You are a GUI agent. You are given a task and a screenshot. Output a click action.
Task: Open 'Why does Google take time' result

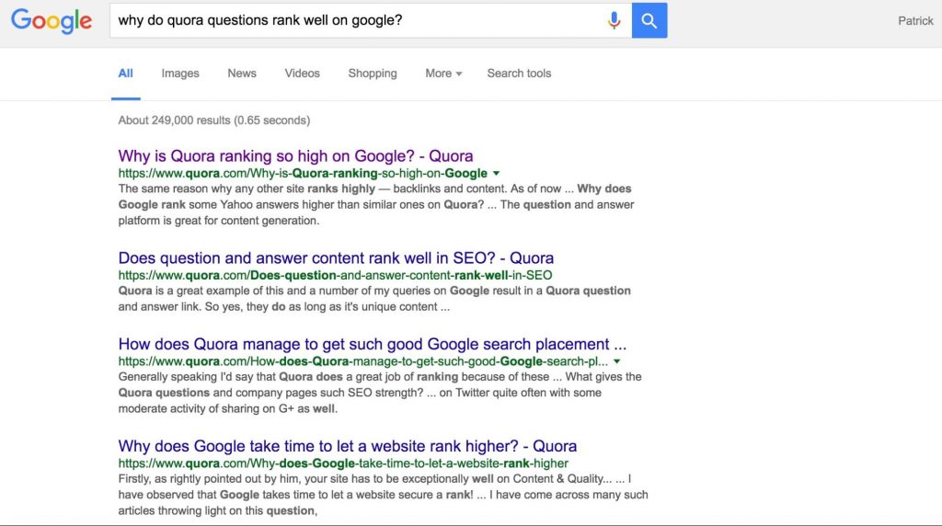(x=347, y=446)
